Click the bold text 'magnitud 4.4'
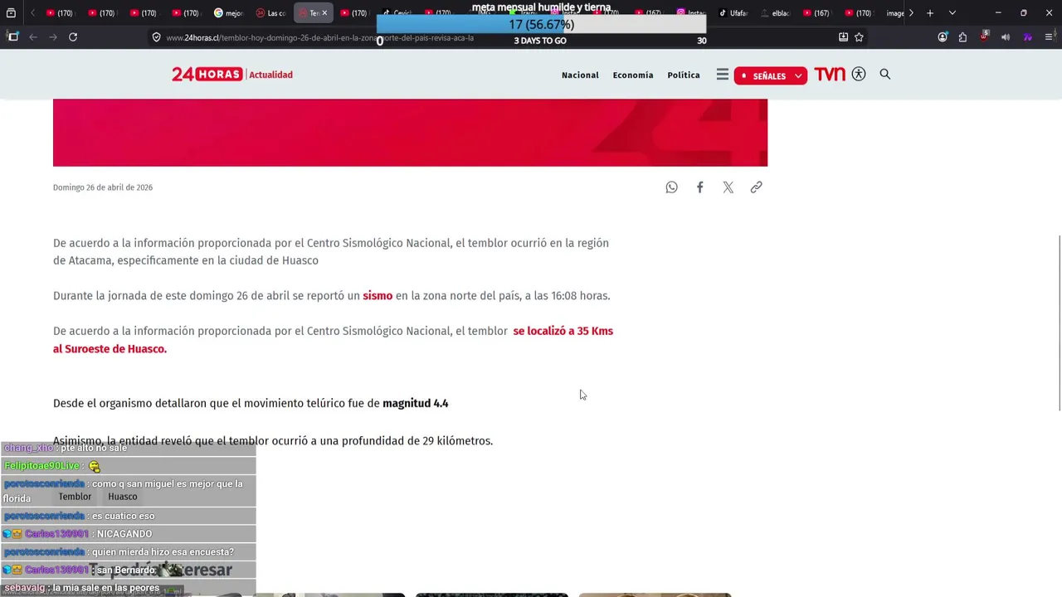1062x597 pixels. (x=415, y=404)
